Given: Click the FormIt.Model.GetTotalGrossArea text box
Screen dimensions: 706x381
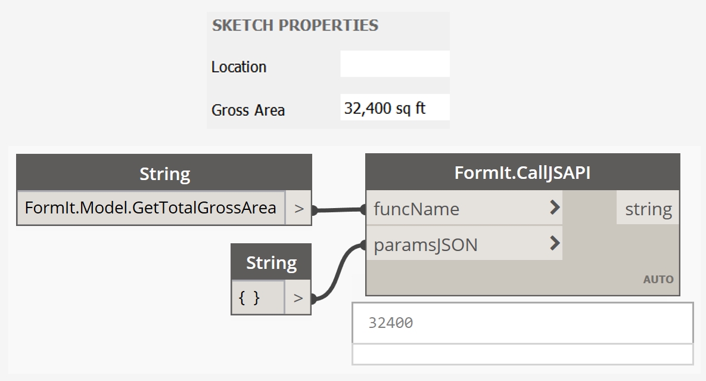Looking at the screenshot, I should (x=151, y=208).
